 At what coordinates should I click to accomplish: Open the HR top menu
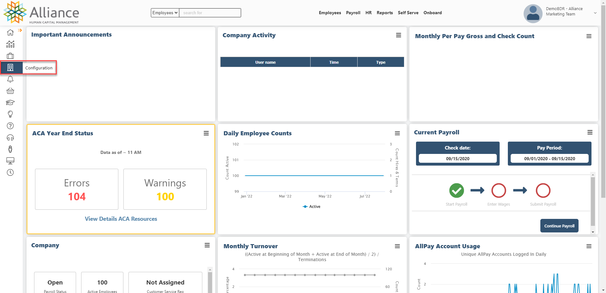pos(369,13)
